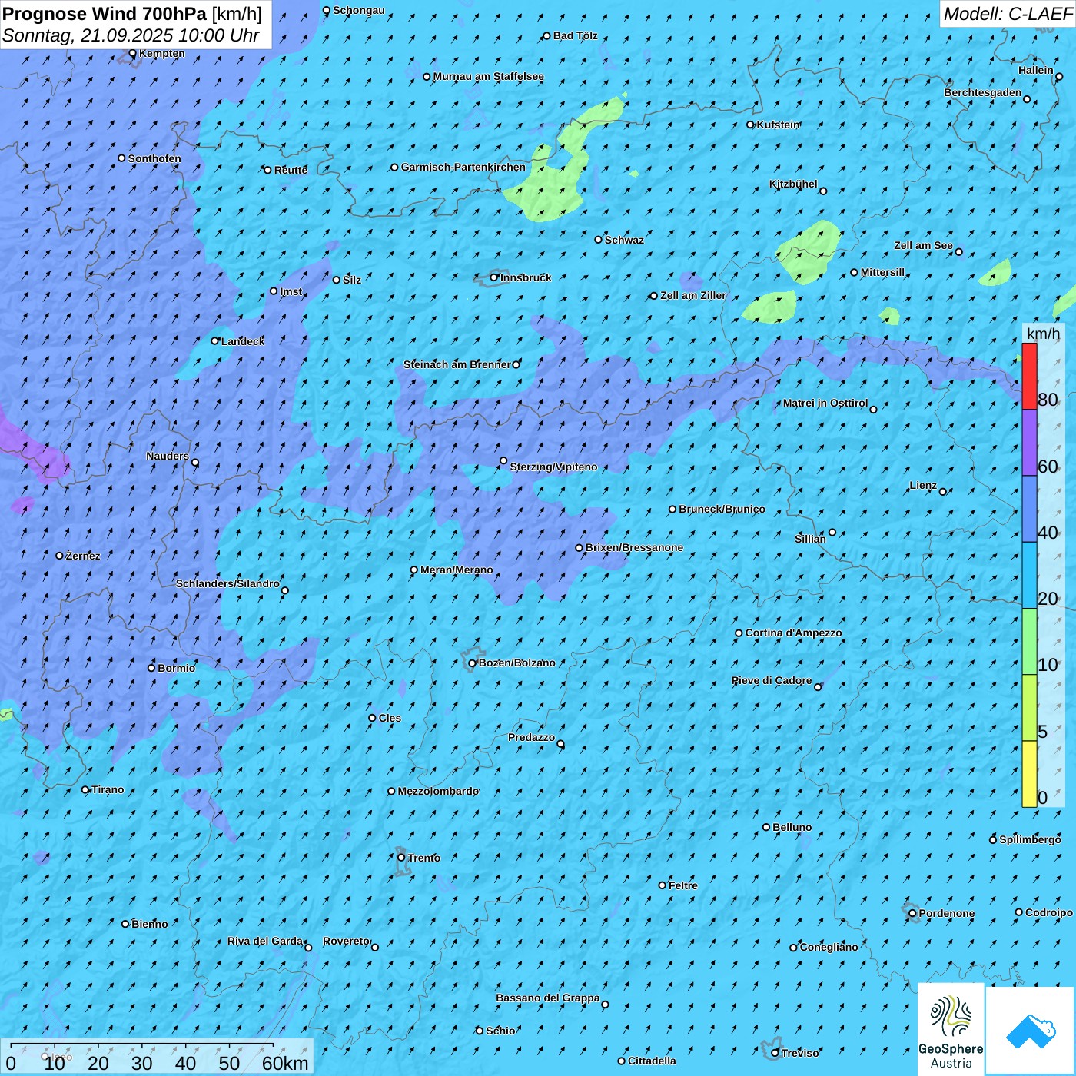Screen dimensions: 1076x1076
Task: Click the Zell am See label
Action: (x=923, y=245)
